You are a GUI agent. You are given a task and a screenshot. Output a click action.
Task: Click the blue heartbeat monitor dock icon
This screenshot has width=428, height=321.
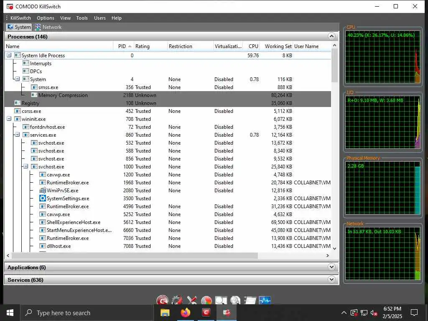click(x=265, y=301)
